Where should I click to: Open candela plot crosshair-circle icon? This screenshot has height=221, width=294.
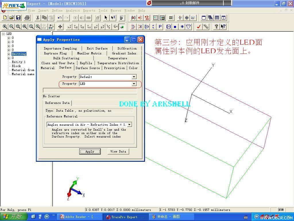187,18
